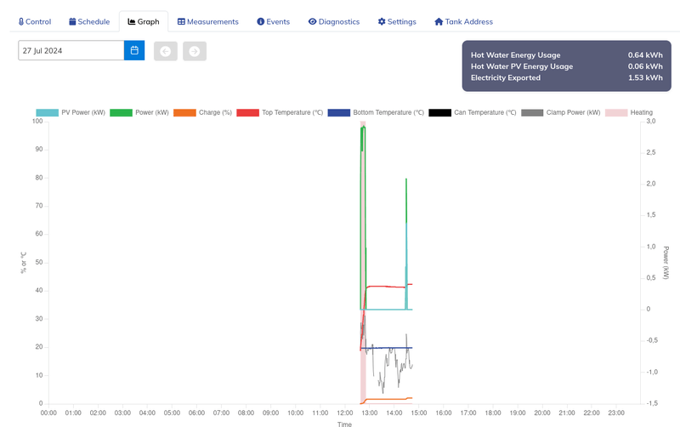Hide the Power (kW) legend series
Screen dimensions: 680x427
(x=139, y=112)
